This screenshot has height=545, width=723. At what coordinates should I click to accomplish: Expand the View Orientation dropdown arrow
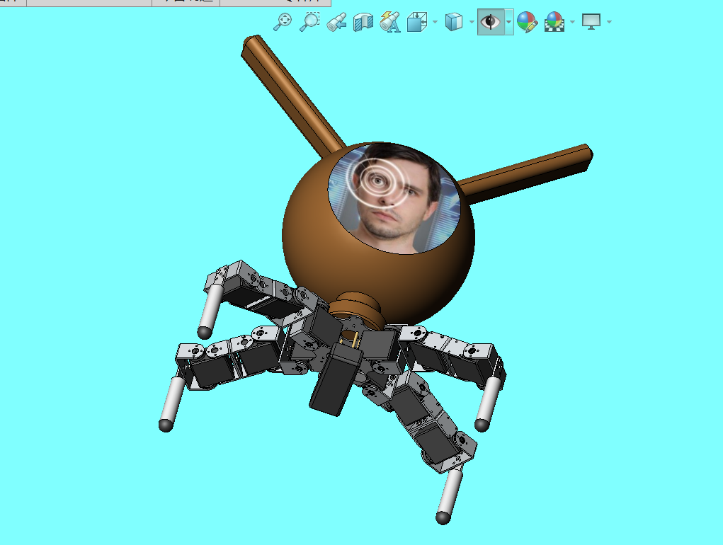(435, 22)
